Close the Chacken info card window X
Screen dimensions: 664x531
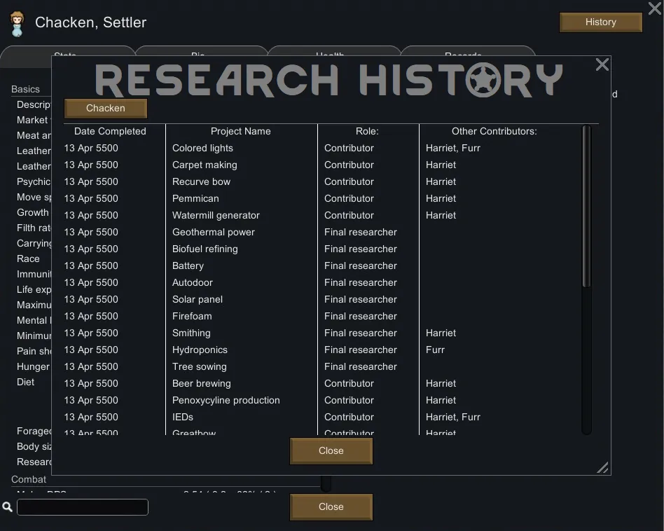(653, 8)
